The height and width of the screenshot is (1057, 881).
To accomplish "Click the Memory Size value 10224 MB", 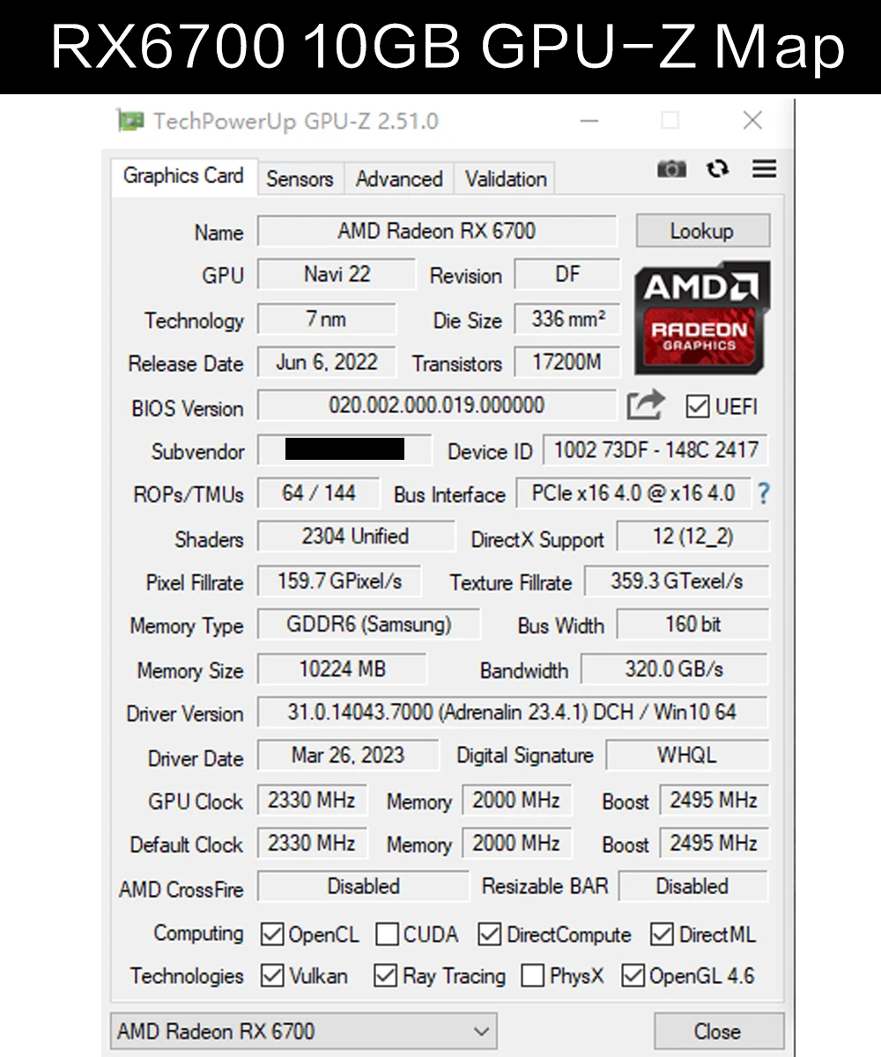I will click(342, 669).
